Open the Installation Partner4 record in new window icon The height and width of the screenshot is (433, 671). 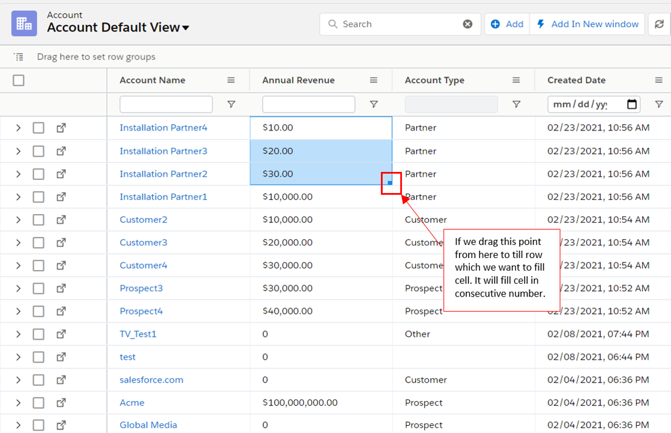[61, 128]
